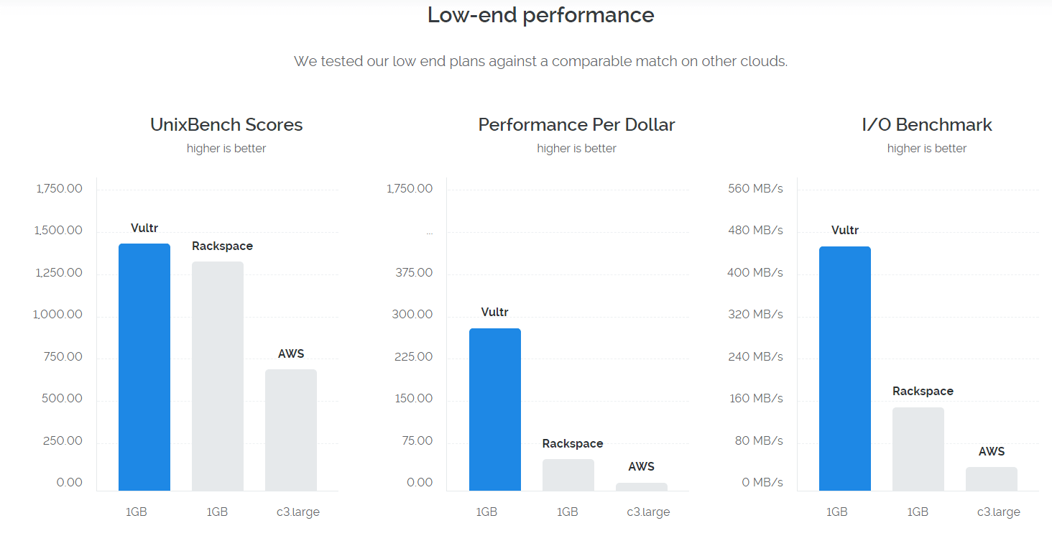Click the 560 MB/s axis label
This screenshot has width=1052, height=541.
(755, 189)
